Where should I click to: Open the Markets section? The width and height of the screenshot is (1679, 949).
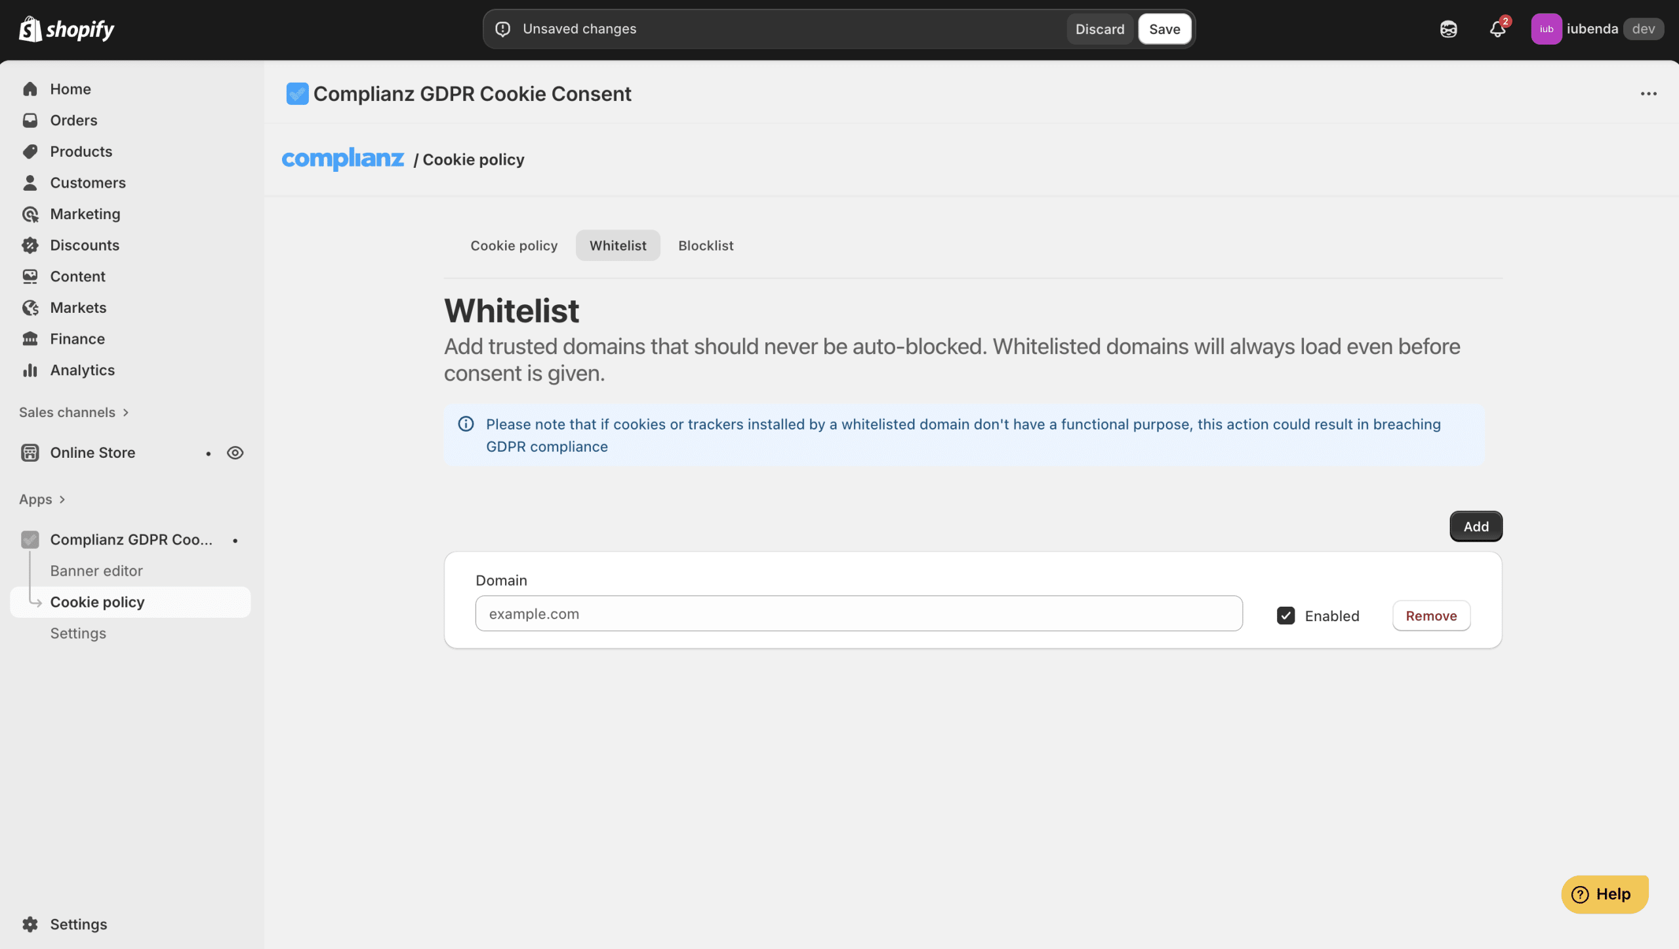point(78,308)
